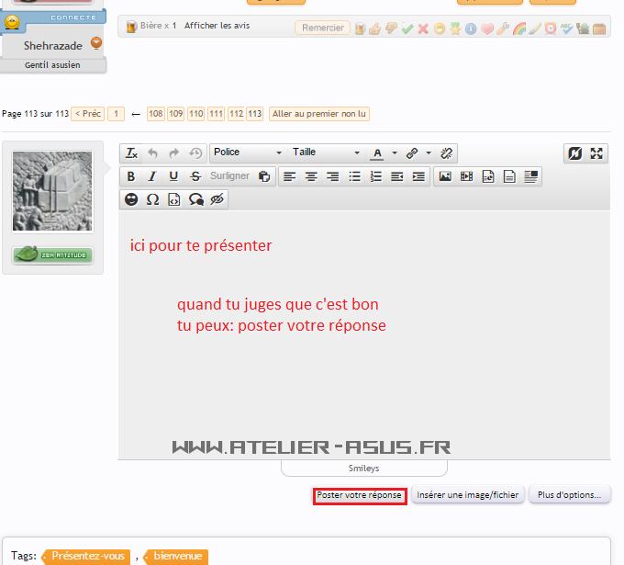The width and height of the screenshot is (624, 565).
Task: Insert an emoticon using the smiley icon
Action: (x=131, y=199)
